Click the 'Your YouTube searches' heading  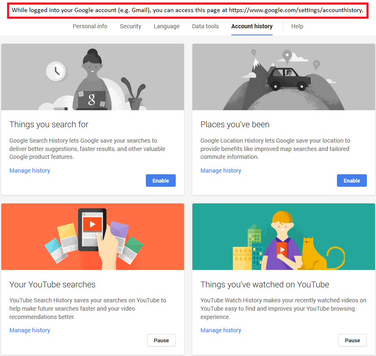click(52, 284)
